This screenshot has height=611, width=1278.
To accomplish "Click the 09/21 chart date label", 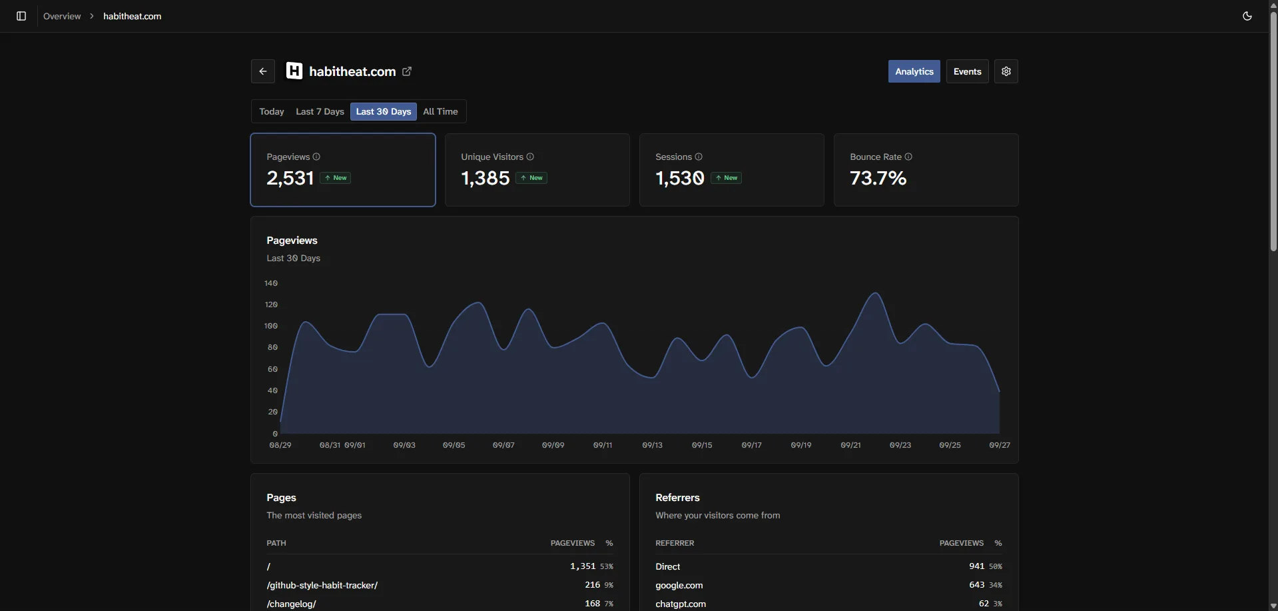I will click(x=850, y=445).
